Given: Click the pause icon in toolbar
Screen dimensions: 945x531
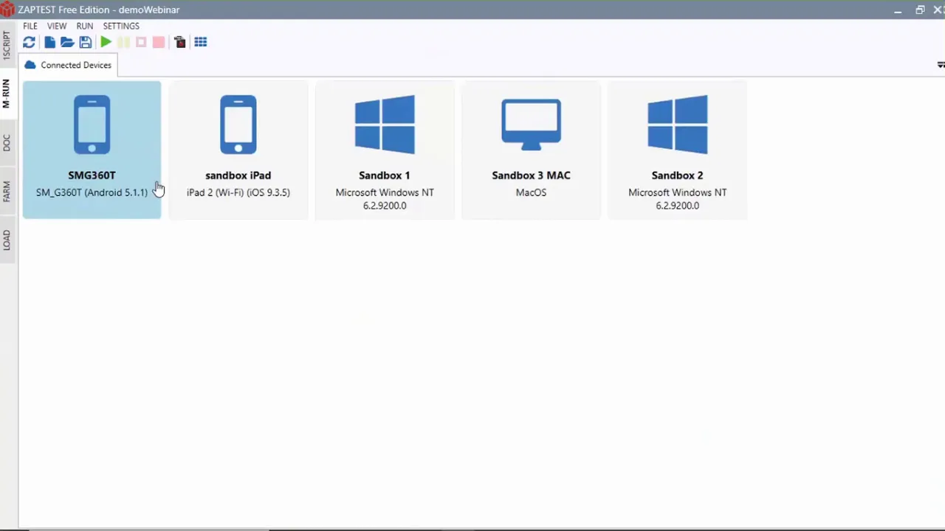Looking at the screenshot, I should point(123,42).
